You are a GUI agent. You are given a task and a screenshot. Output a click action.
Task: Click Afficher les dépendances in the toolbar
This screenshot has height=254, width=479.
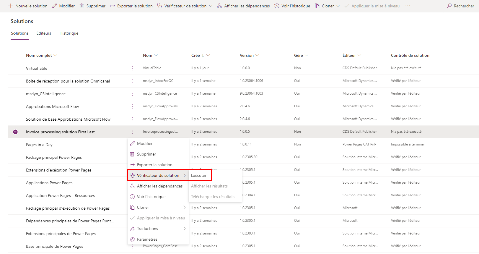coord(247,6)
